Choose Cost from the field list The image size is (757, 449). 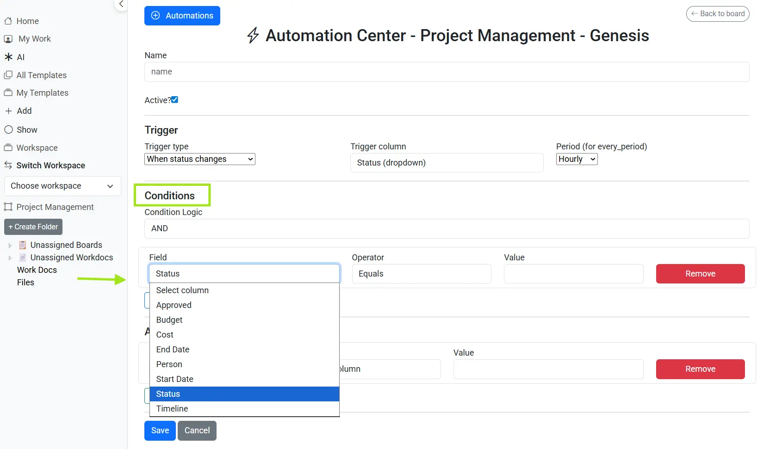point(245,335)
